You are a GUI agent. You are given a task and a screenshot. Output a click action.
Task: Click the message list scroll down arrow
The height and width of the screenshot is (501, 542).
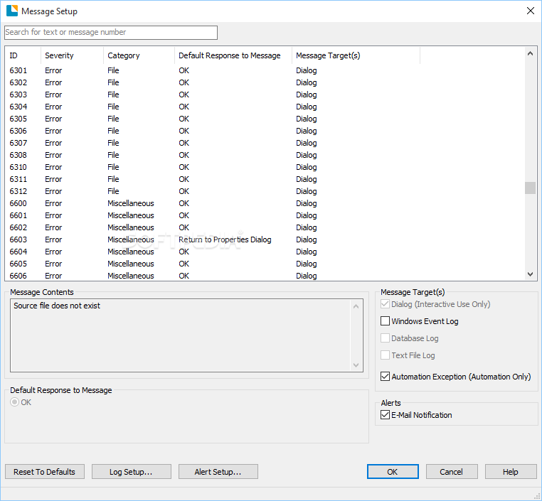point(530,274)
